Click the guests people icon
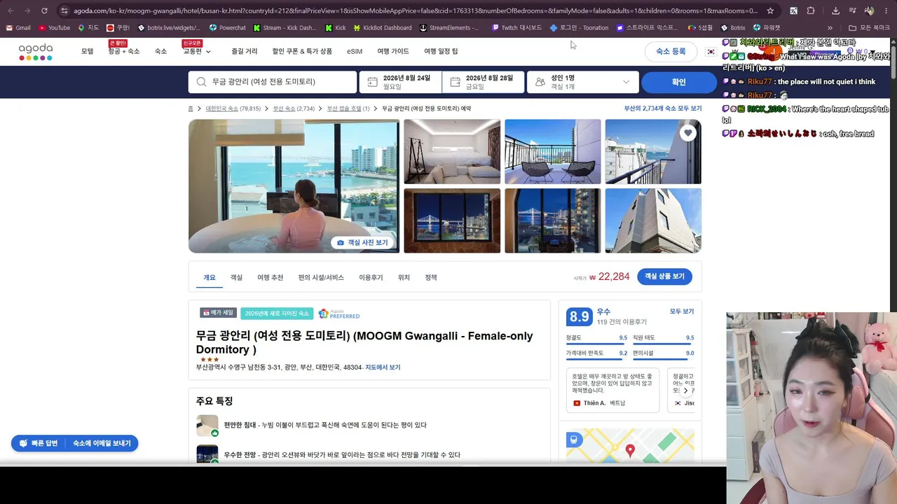Screen dimensions: 897x504 (x=540, y=82)
